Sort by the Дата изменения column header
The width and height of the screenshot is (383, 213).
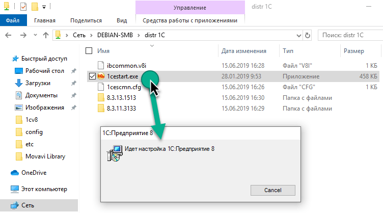tap(244, 51)
